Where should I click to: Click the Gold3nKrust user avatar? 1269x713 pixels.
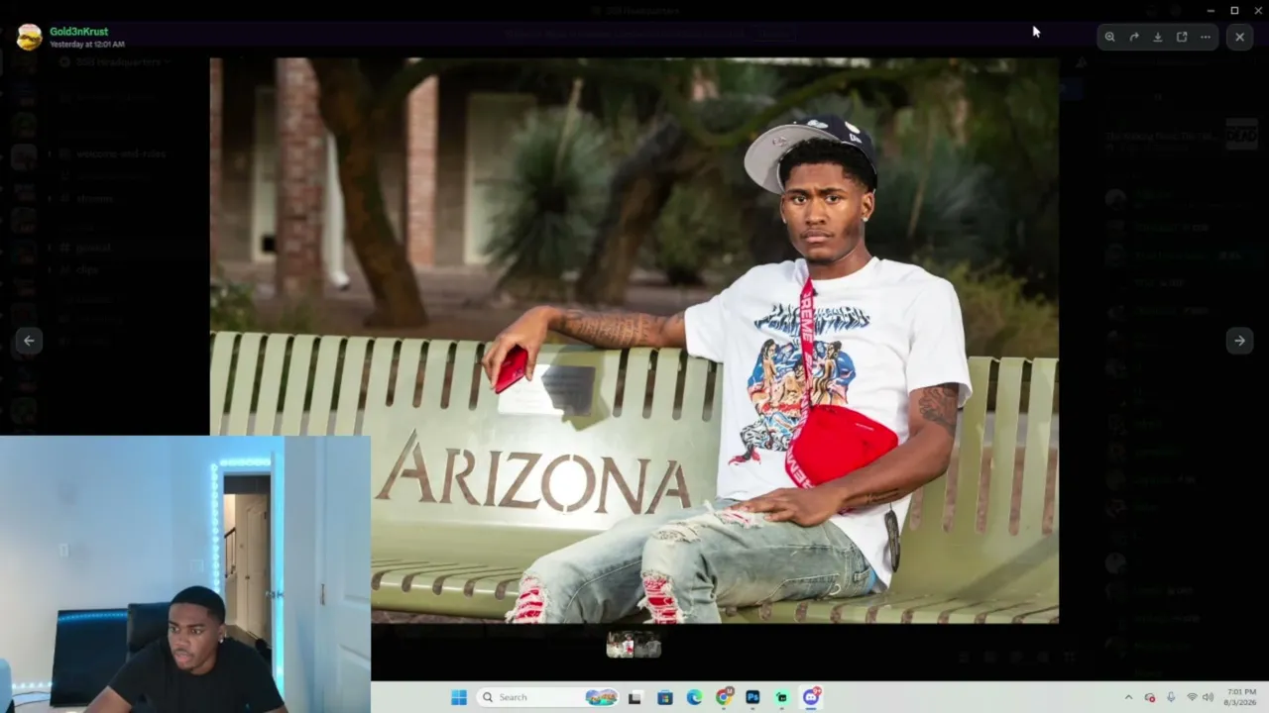30,38
